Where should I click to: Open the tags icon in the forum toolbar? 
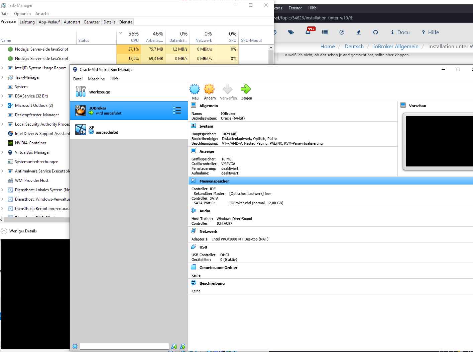pyautogui.click(x=291, y=32)
